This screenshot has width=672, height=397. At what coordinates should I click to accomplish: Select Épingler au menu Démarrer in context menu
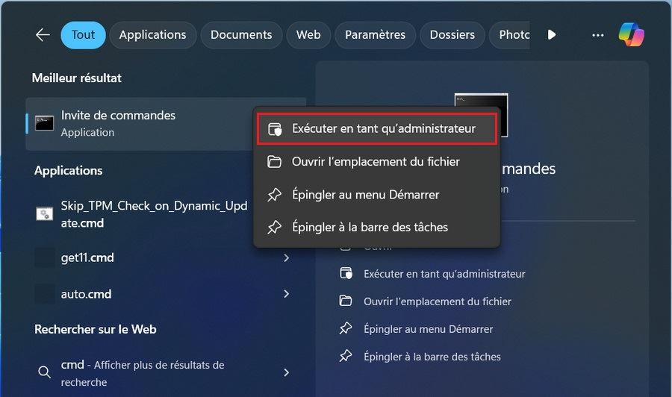pyautogui.click(x=365, y=195)
